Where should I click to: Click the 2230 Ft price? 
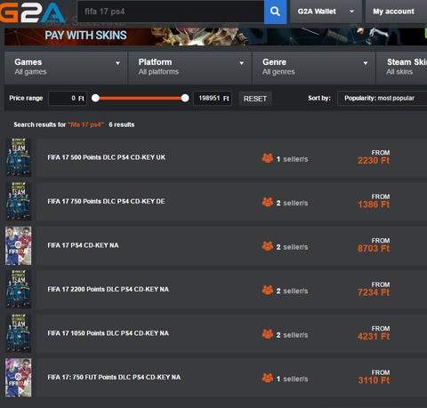(374, 161)
